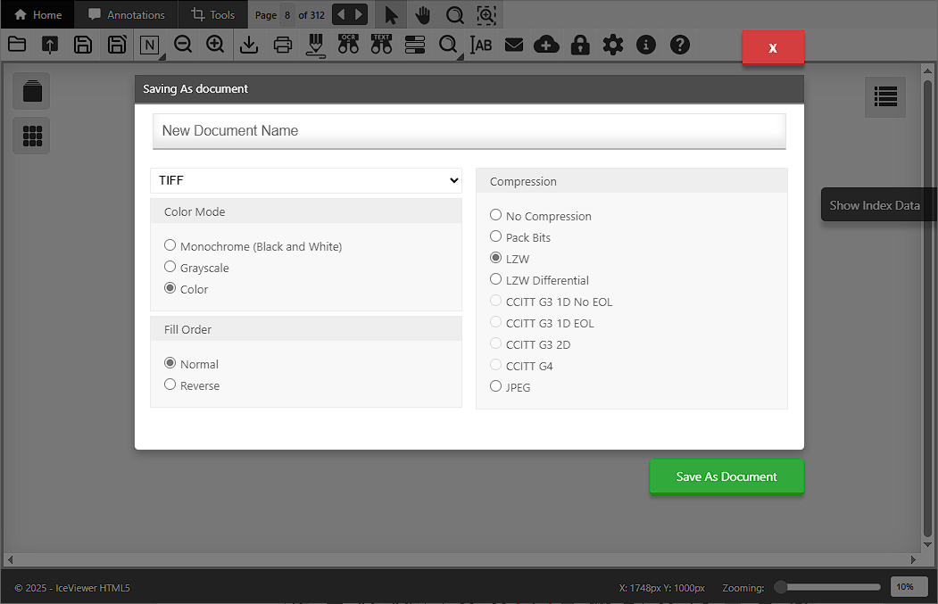Select the Monochrome (Black and White) option
This screenshot has width=938, height=604.
coord(170,245)
